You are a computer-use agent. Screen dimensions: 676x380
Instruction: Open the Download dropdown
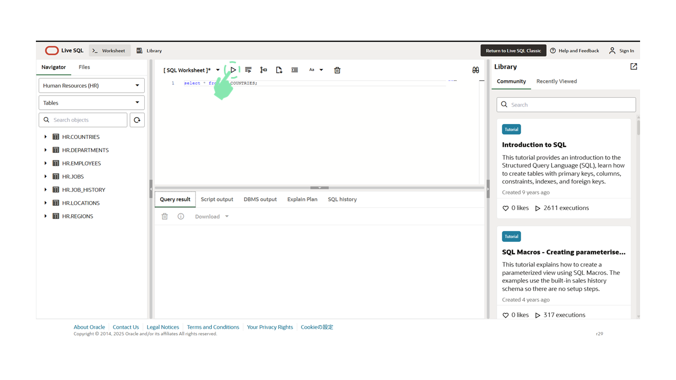(212, 216)
